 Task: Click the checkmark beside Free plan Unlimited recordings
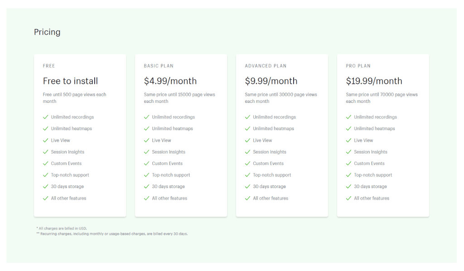click(45, 117)
